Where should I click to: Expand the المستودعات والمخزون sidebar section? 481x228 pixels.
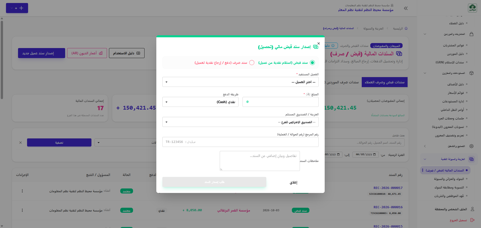[x=425, y=73]
